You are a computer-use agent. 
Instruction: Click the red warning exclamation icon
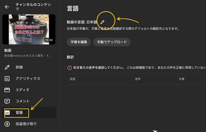(x=70, y=68)
